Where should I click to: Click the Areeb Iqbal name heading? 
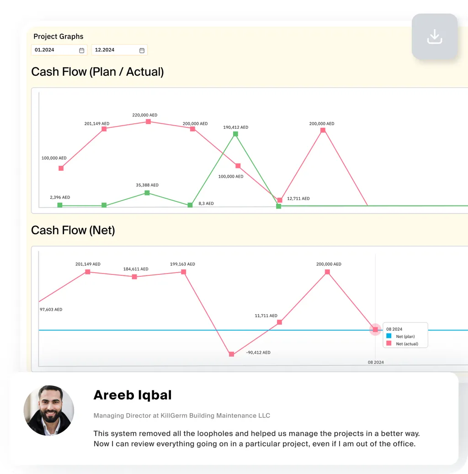(133, 395)
